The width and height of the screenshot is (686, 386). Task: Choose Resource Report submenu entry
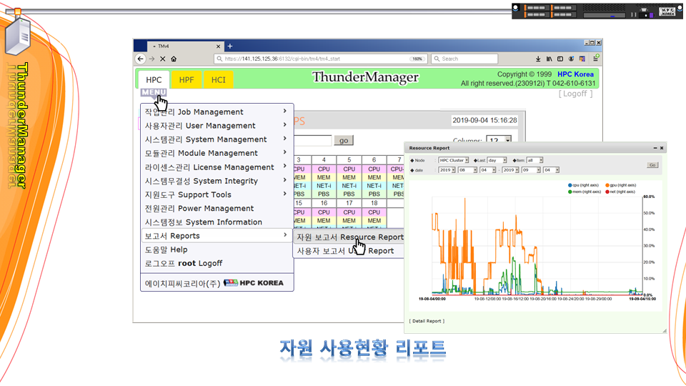tap(349, 237)
